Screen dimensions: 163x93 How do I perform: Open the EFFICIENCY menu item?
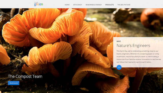pyautogui.click(x=78, y=5)
